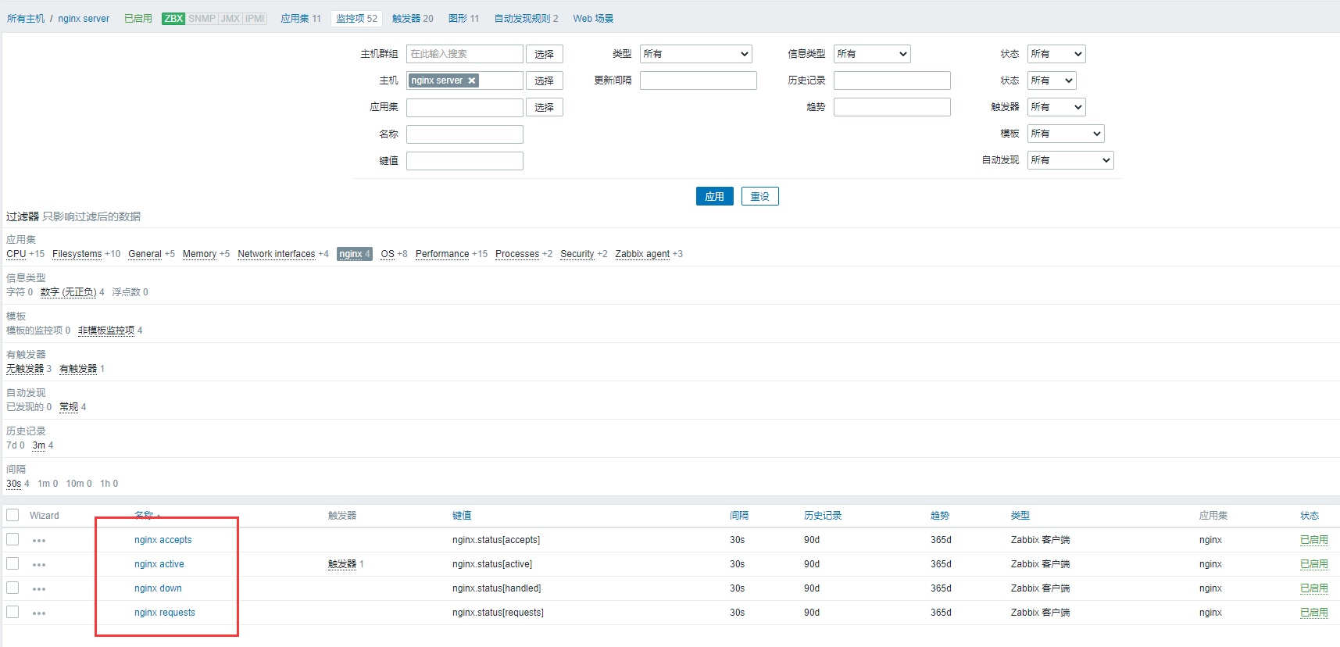The width and height of the screenshot is (1340, 647).
Task: Filter by Performance application subfilter
Action: 442,254
